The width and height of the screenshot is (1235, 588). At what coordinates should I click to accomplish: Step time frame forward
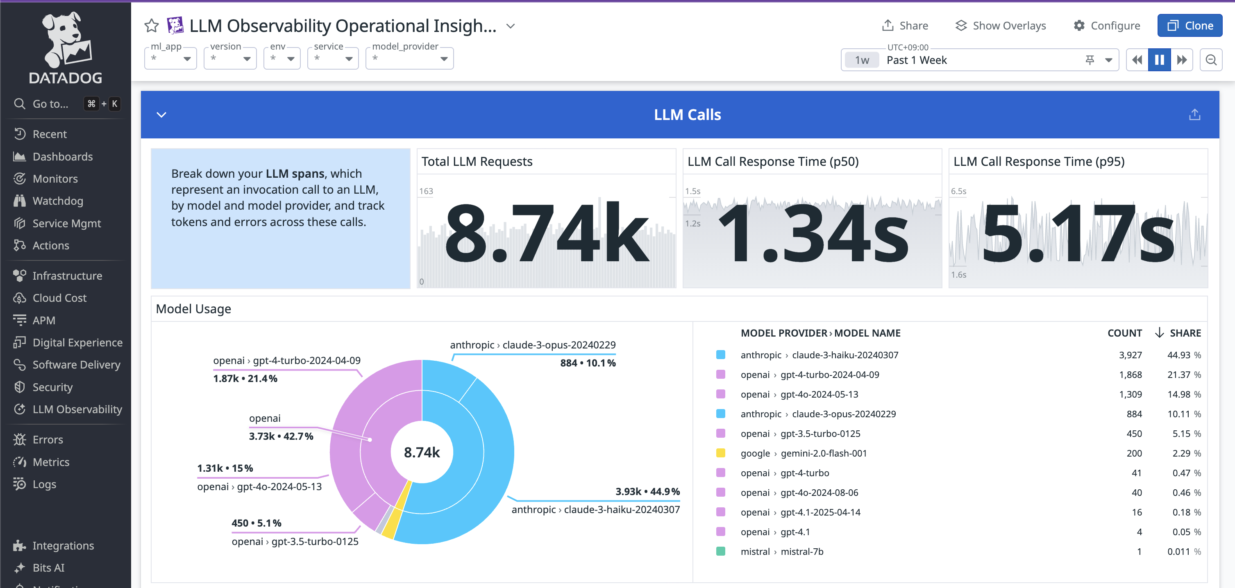(1182, 60)
